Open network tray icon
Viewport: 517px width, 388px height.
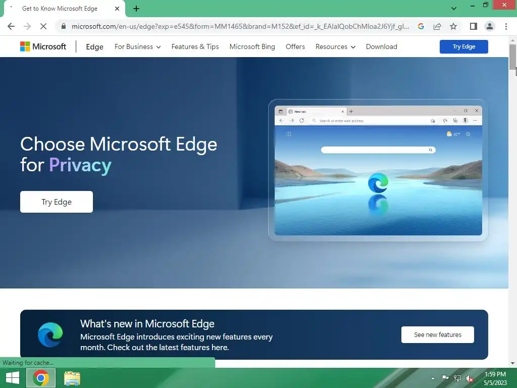pyautogui.click(x=457, y=378)
